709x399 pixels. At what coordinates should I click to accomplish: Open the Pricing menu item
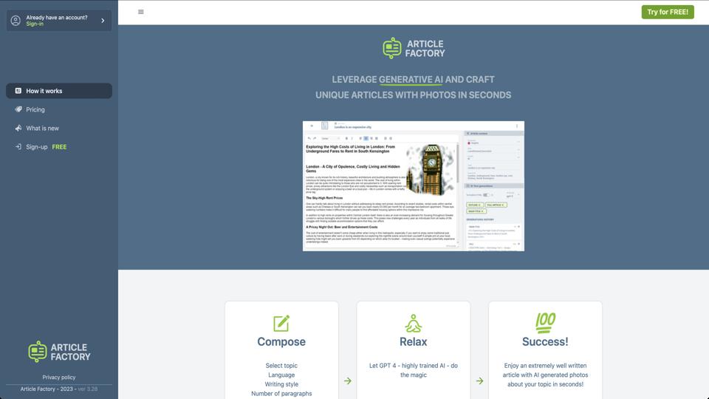(35, 109)
